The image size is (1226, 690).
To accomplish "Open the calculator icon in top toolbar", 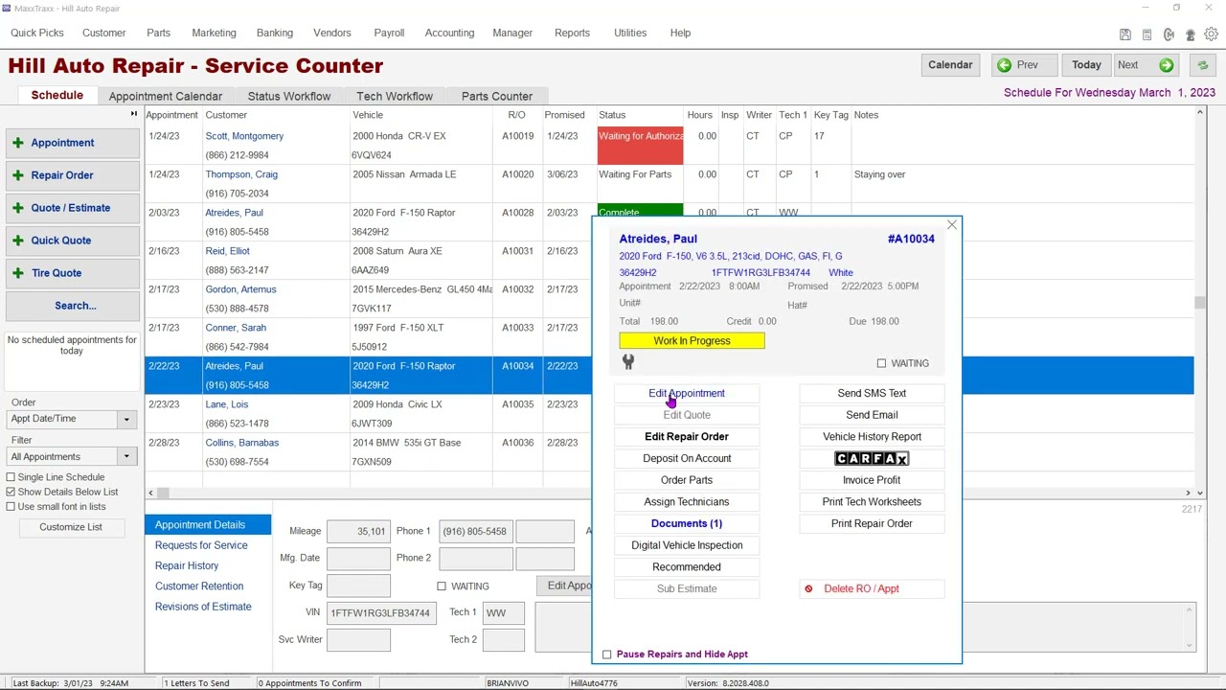I will (x=1147, y=34).
